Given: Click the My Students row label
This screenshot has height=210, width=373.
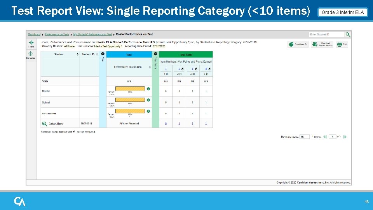Looking at the screenshot, I should point(49,114).
